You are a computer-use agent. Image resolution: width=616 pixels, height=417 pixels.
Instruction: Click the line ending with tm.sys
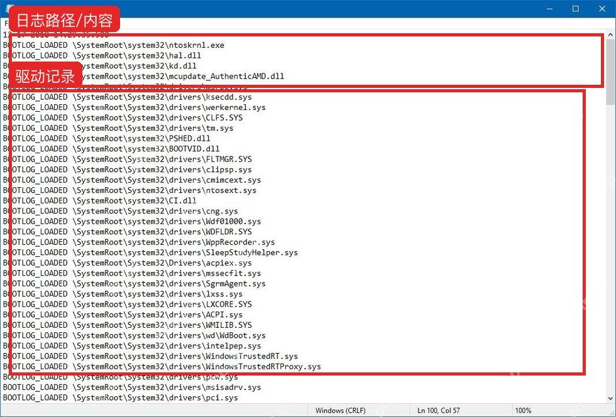[118, 128]
